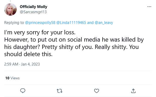Click the display name Officially Molly
The width and height of the screenshot is (156, 97).
click(33, 7)
